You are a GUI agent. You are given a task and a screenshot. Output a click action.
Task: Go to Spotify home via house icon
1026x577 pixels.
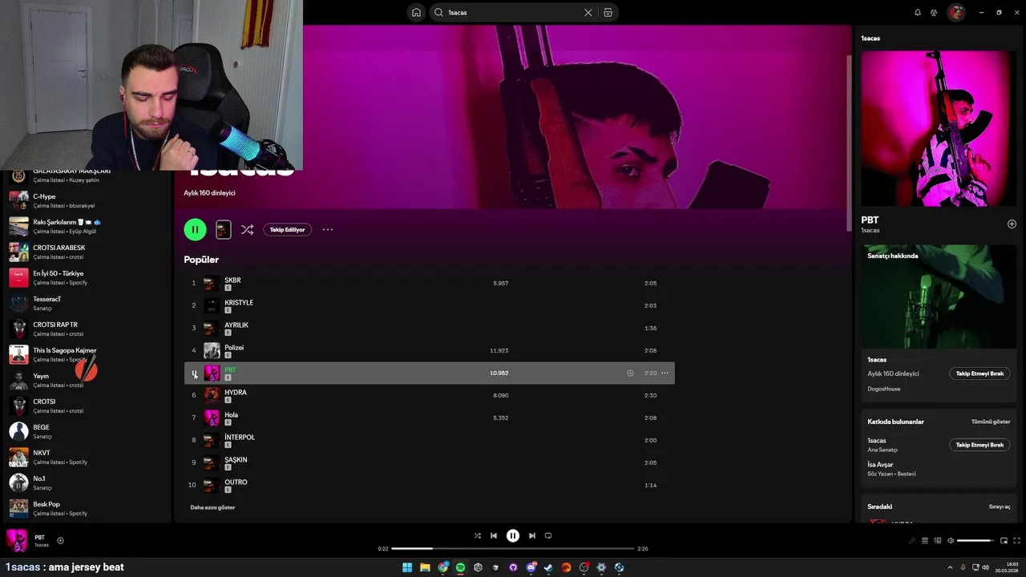[416, 12]
